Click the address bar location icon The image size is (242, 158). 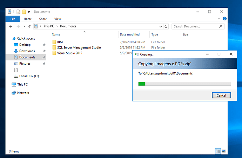pos(36,26)
